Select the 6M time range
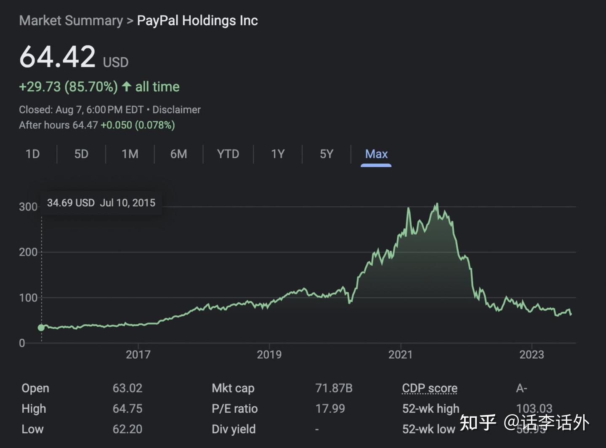Screen dimensions: 606x448 (x=178, y=154)
